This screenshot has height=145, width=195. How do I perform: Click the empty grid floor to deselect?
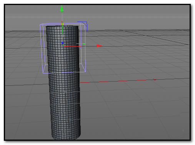click(128, 109)
